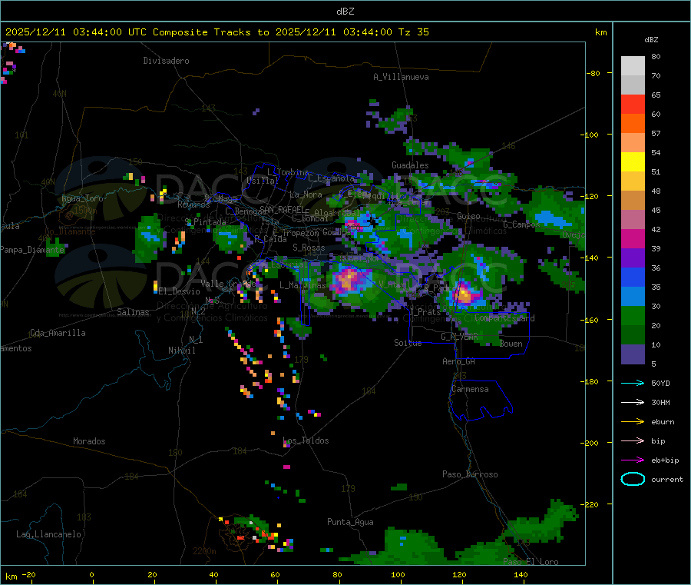Click the white 30HM arrow in legend
691x585 pixels.
point(633,402)
